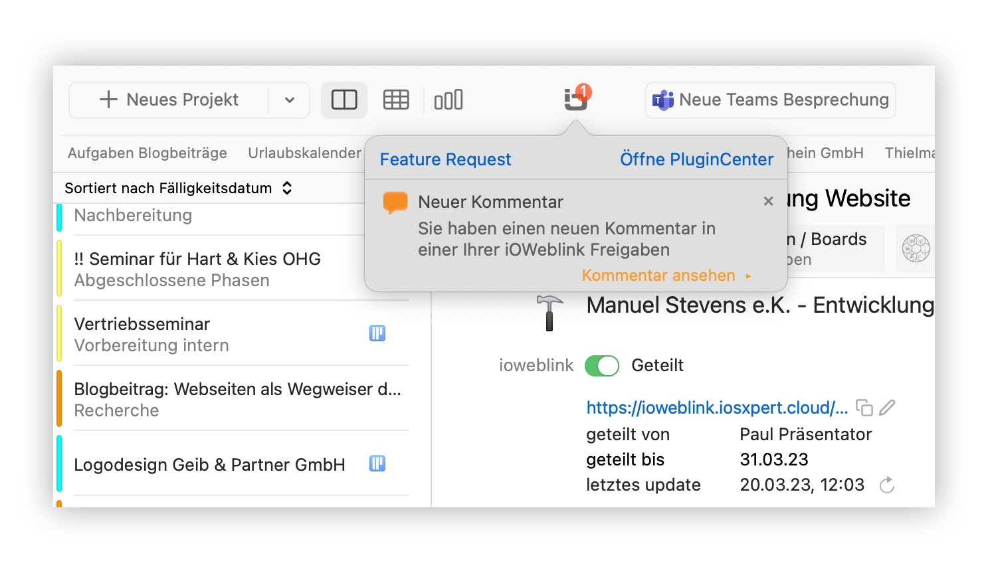Image resolution: width=988 pixels, height=573 pixels.
Task: Toggle the ioweblink Geteilt switch
Action: (x=602, y=366)
